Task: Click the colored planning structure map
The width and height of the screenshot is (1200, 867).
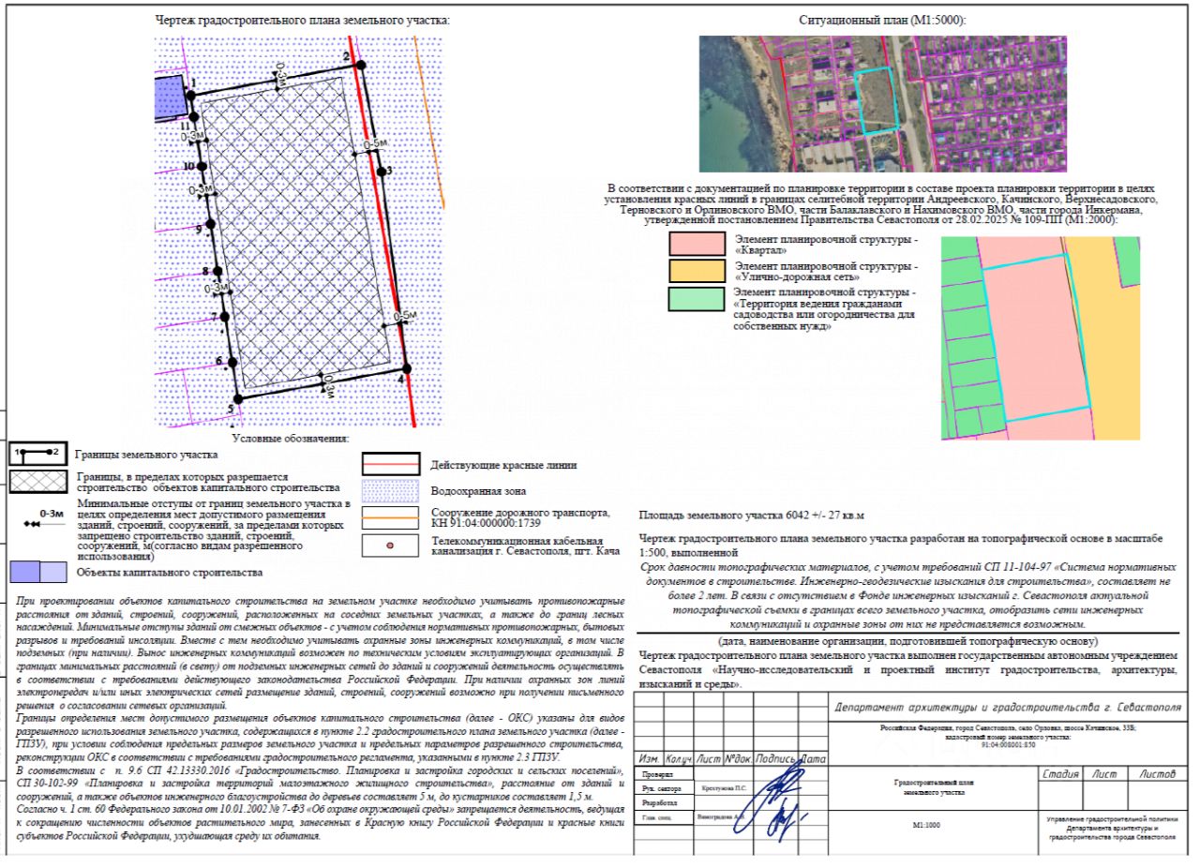Action: [x=1041, y=337]
